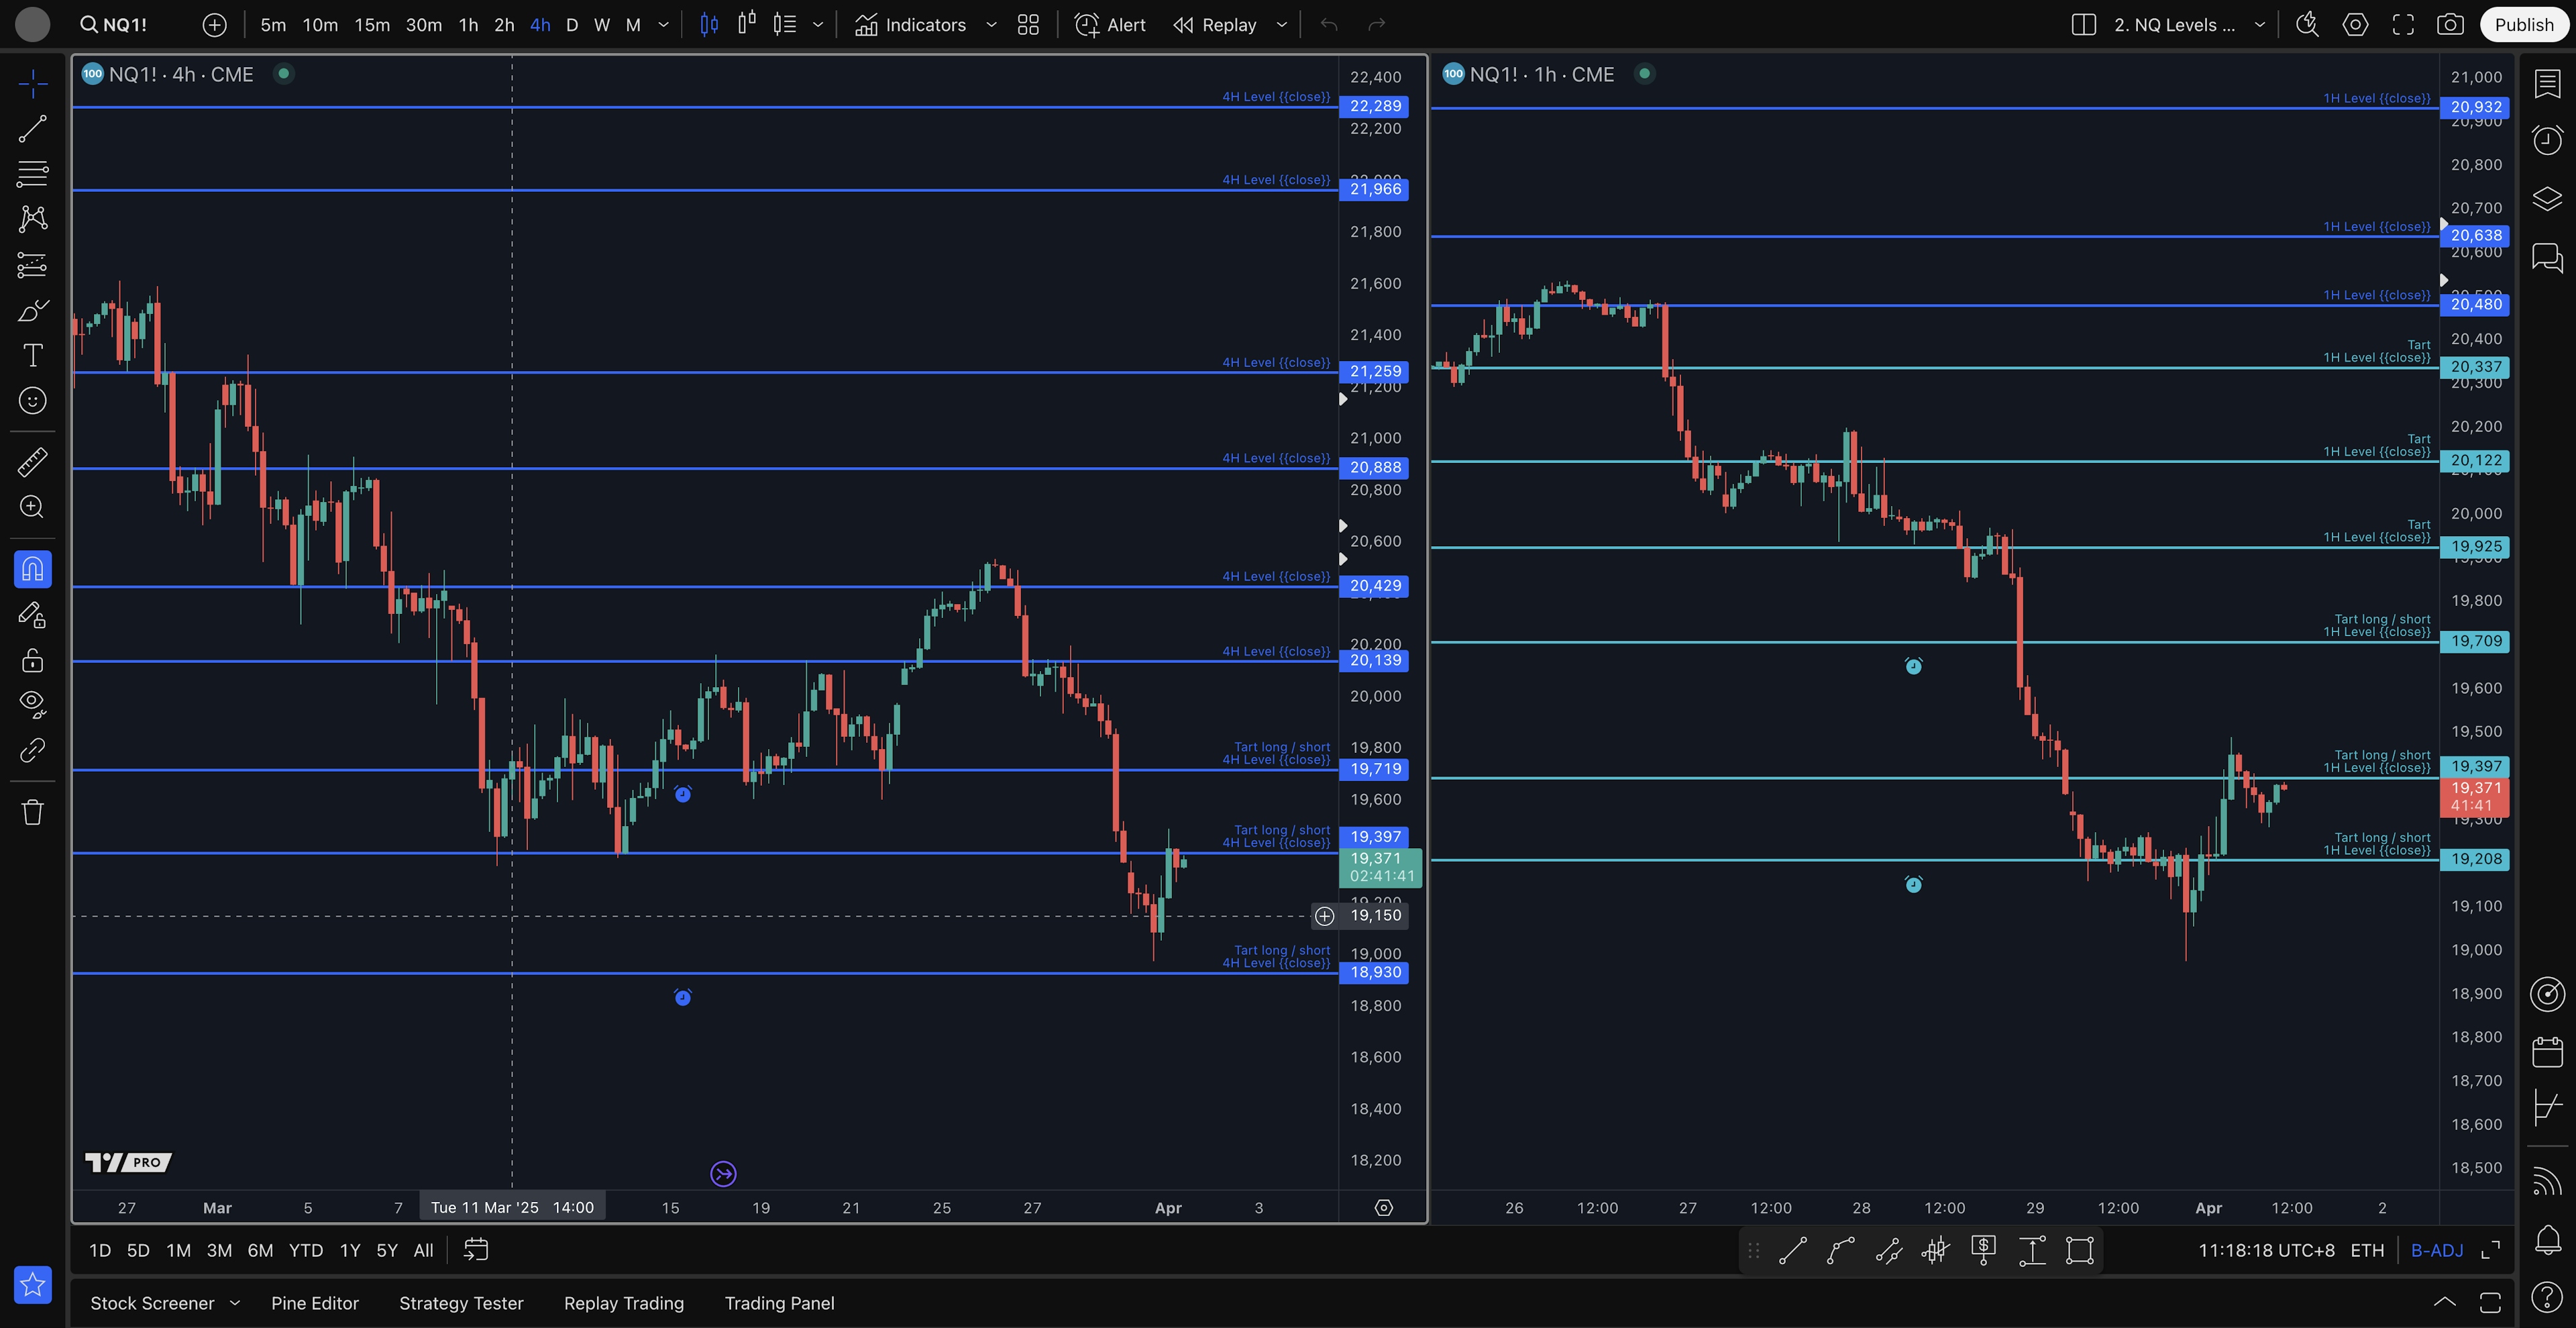Remove drawings with the trash icon
The width and height of the screenshot is (2576, 1328).
32,812
